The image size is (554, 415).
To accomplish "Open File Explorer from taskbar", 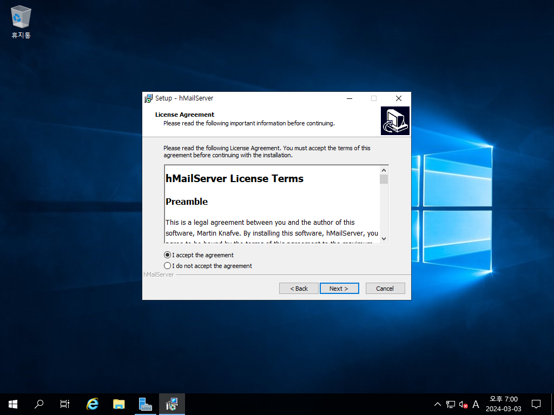I will 118,404.
